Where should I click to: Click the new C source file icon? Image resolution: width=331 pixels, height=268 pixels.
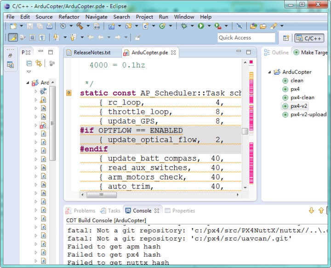(x=145, y=26)
